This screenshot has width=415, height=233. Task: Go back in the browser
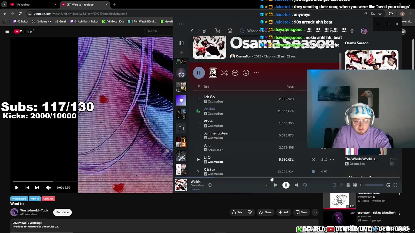5,14
